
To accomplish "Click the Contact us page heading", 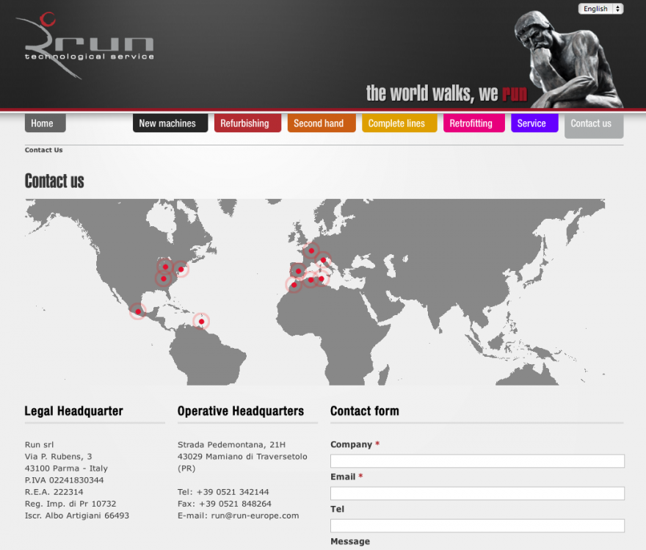I will (x=54, y=181).
